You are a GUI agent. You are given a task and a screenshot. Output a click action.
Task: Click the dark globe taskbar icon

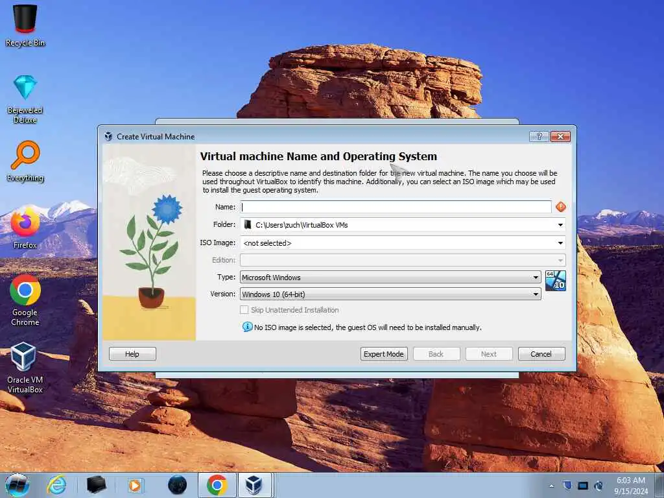177,485
